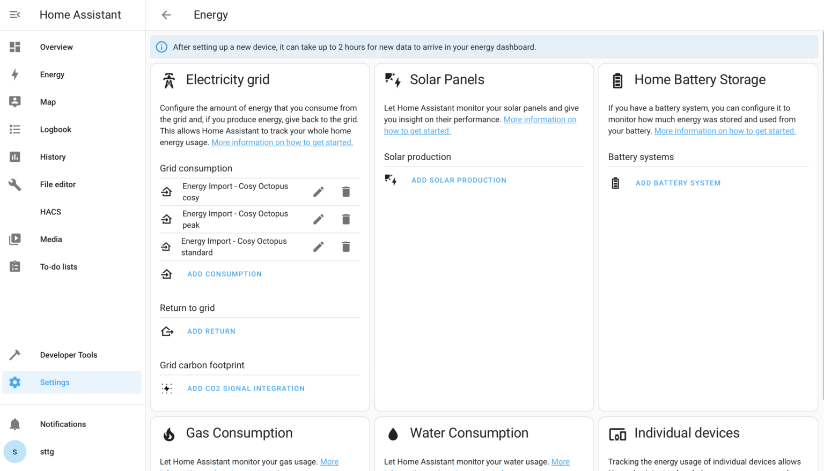Open the Electricity grid getting started link

pos(282,143)
